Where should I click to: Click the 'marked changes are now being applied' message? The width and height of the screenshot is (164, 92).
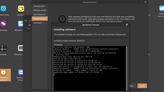tap(90, 34)
